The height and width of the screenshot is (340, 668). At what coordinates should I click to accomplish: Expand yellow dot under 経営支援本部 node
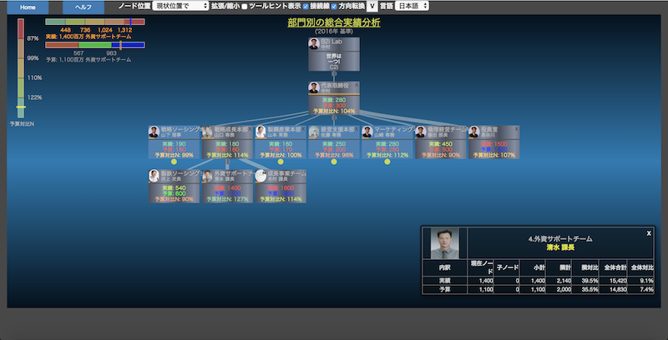pos(334,162)
